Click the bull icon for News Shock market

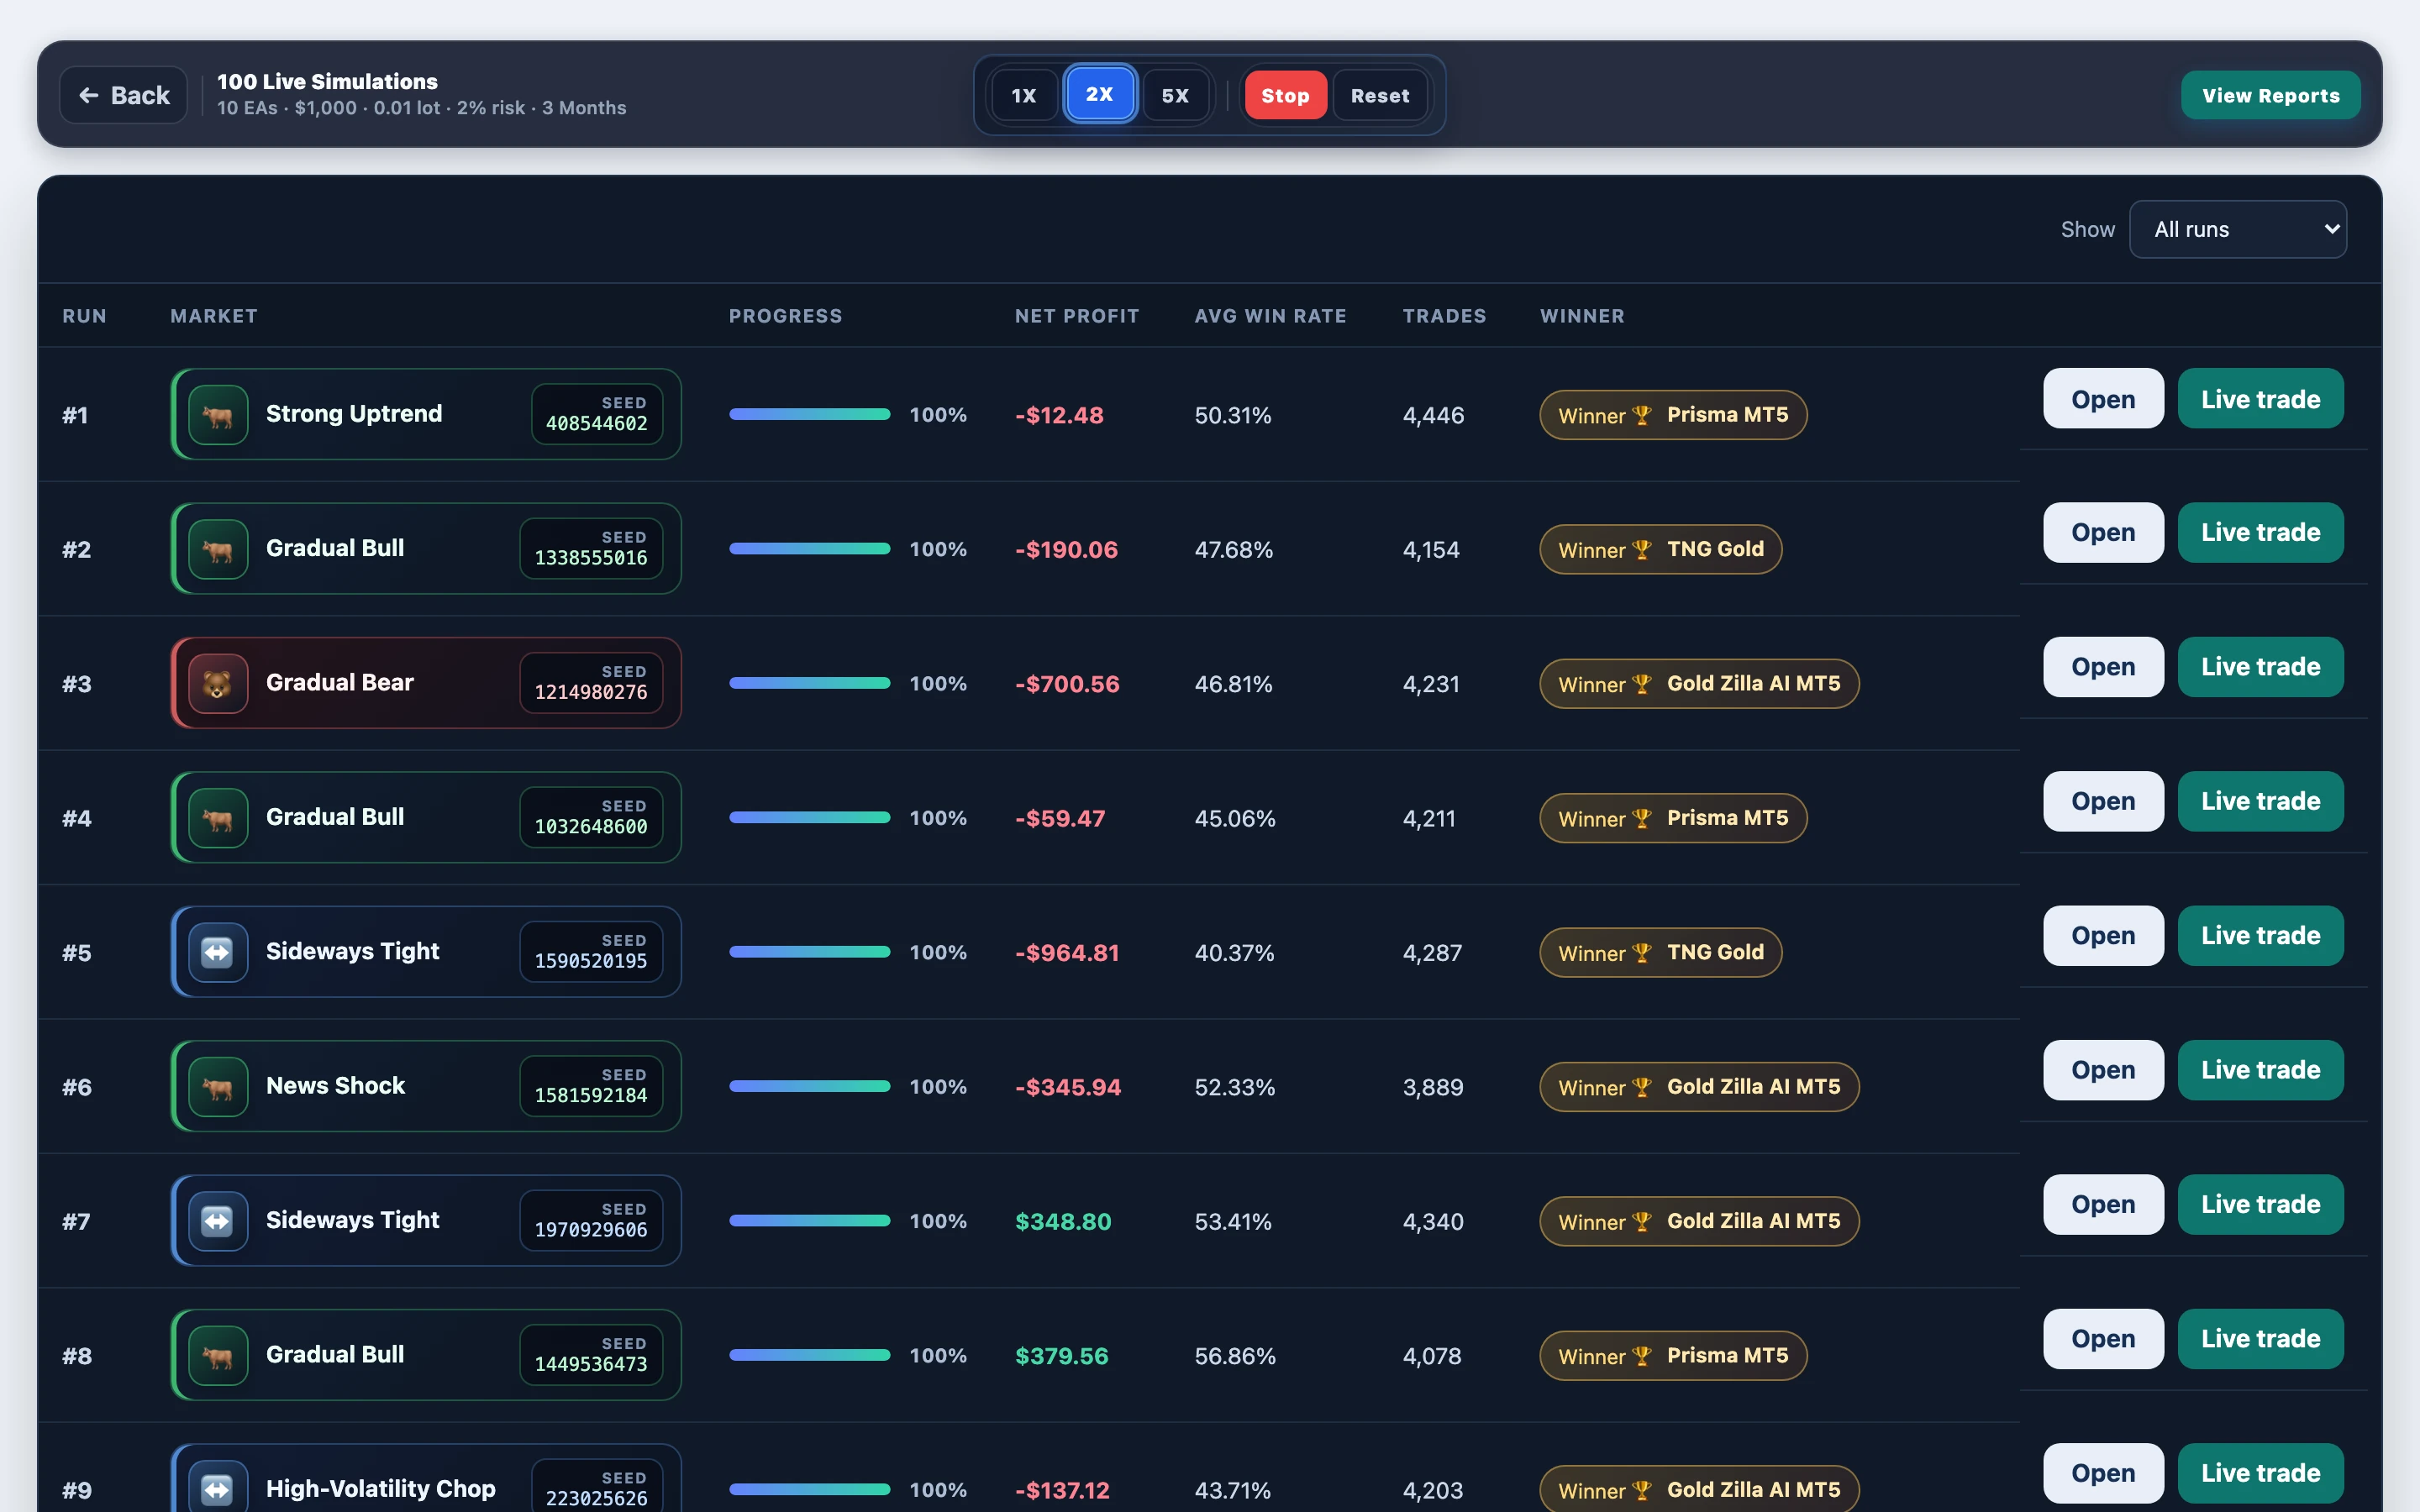(x=218, y=1086)
